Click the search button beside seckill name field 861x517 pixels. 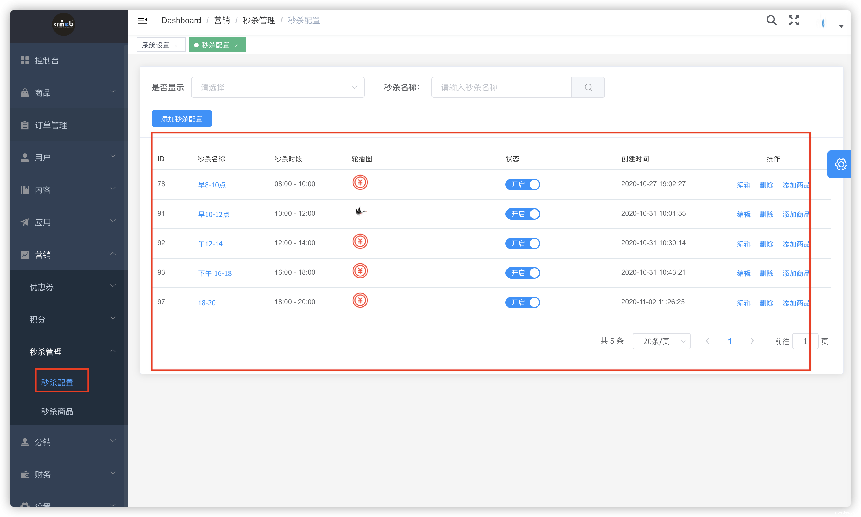pyautogui.click(x=588, y=87)
